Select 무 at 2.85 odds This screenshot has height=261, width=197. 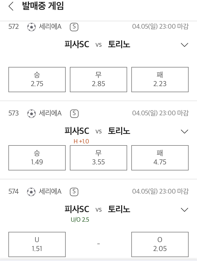(98, 80)
